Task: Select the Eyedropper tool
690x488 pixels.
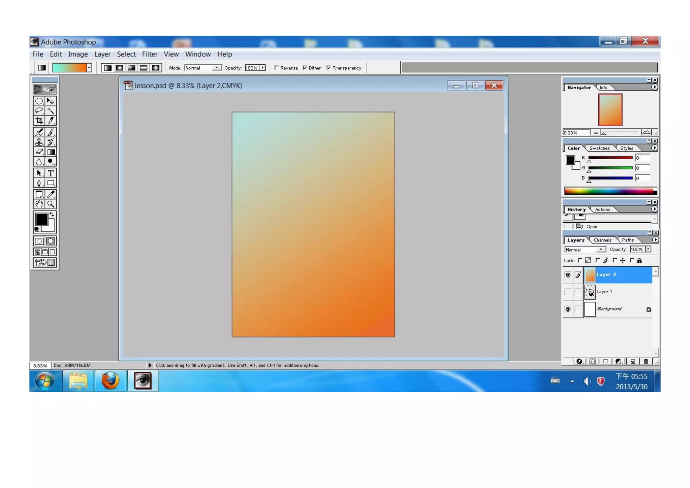Action: point(51,194)
